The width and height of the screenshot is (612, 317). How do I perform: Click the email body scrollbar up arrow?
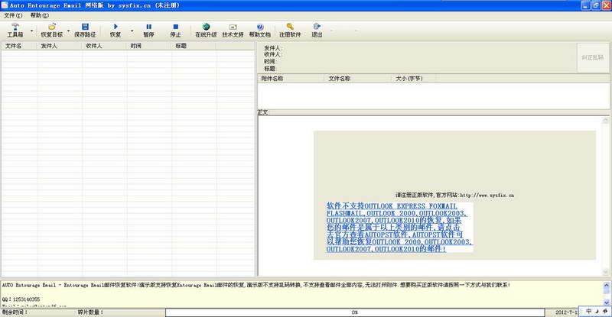coord(605,120)
